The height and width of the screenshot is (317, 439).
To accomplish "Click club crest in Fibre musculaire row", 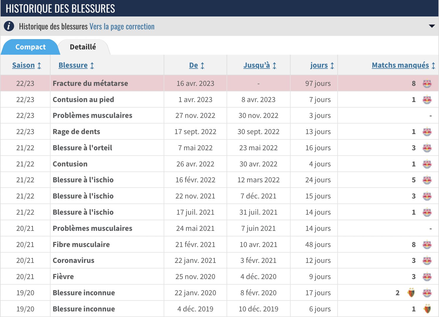I will point(427,245).
